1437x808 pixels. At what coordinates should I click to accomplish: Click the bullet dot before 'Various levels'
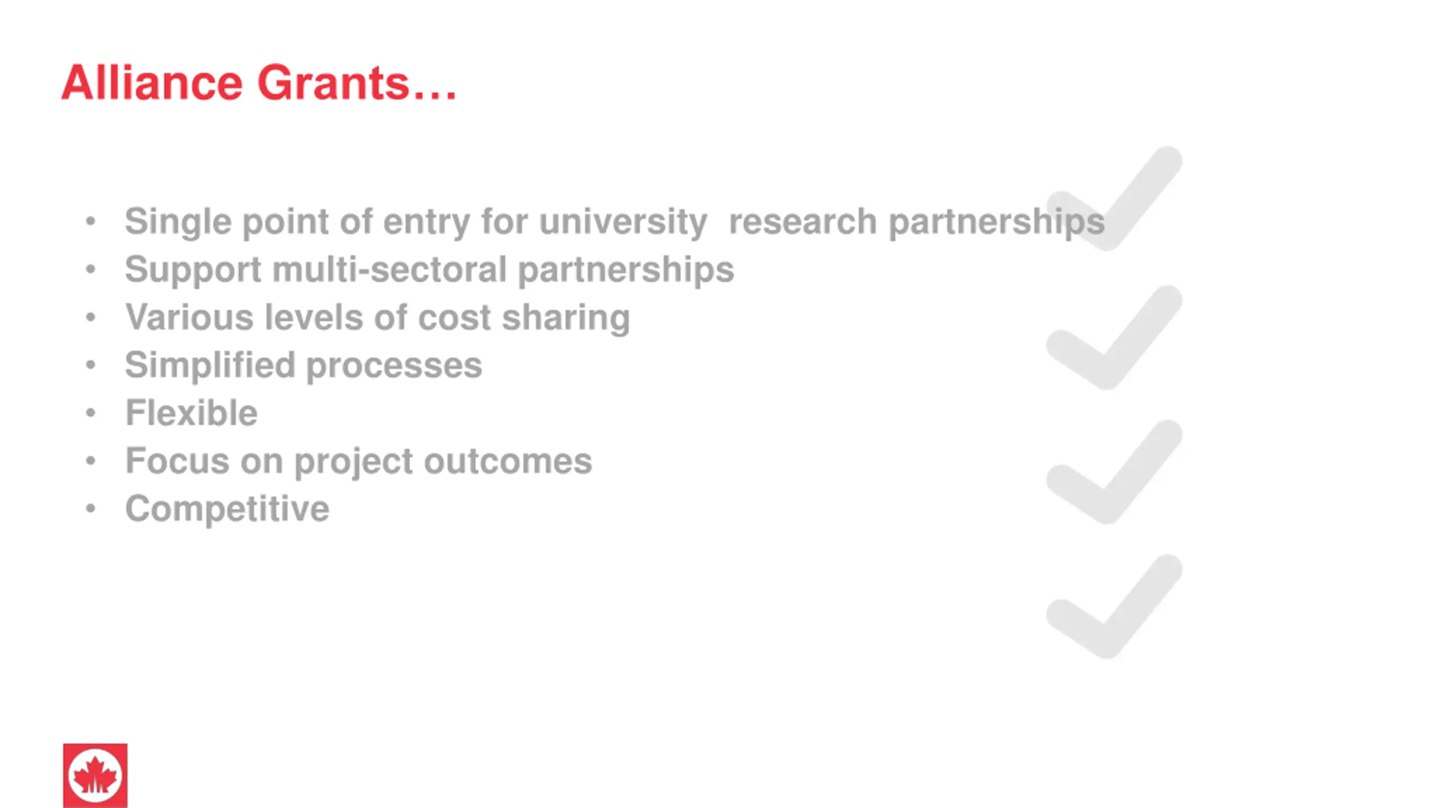pyautogui.click(x=90, y=318)
